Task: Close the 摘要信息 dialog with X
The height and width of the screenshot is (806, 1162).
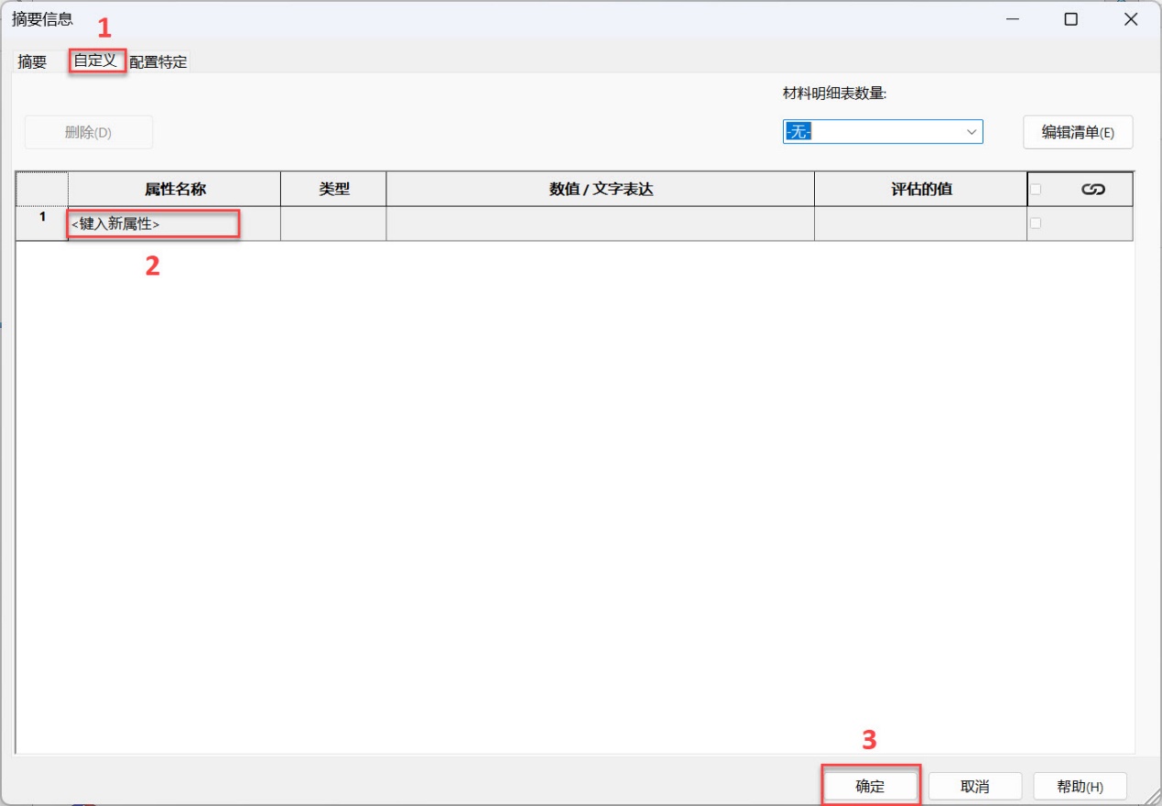Action: pyautogui.click(x=1131, y=19)
